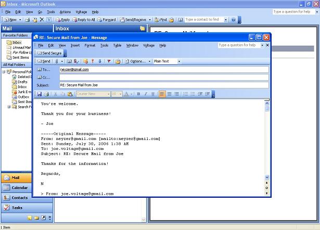Open the New button dropdown arrow
320x230 pixels.
(x=20, y=20)
